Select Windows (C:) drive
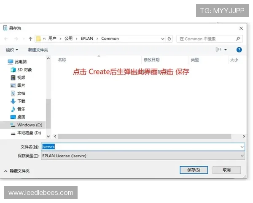 [23, 125]
